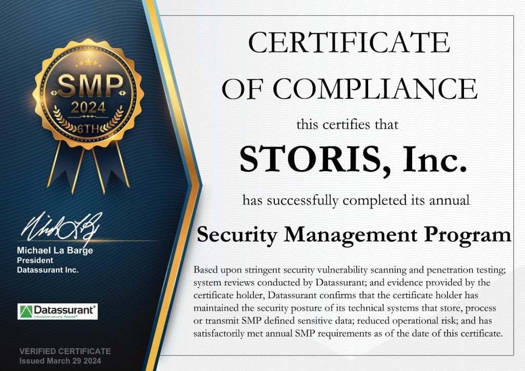Viewport: 525px width, 371px height.
Task: Click the line starting 'satisfactorily met annual SMP'
Action: point(348,334)
